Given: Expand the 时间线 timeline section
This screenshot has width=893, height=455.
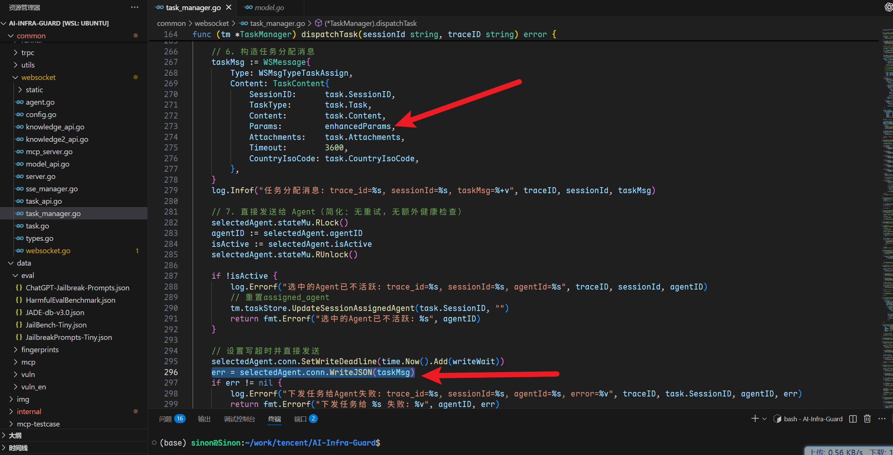Looking at the screenshot, I should pyautogui.click(x=18, y=448).
